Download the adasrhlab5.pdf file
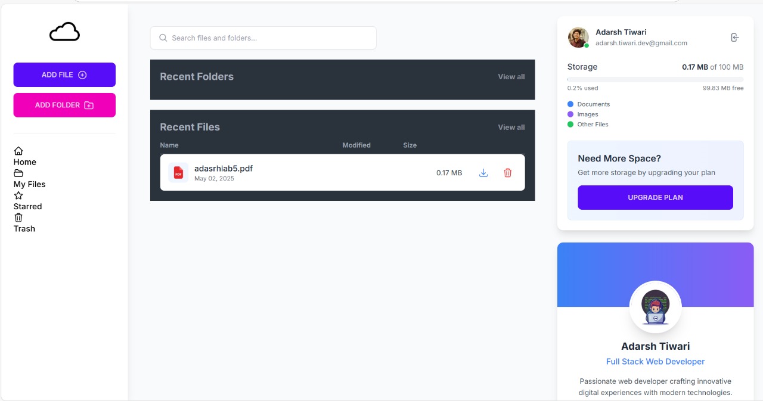 pos(483,173)
